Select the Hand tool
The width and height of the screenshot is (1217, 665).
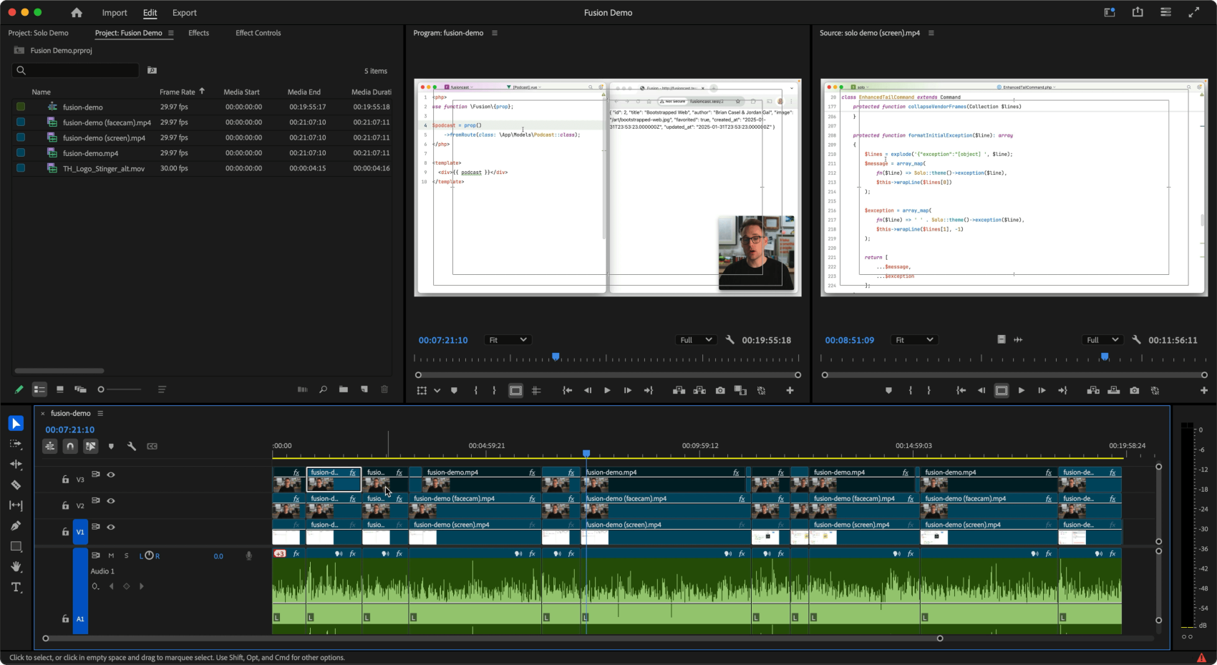pyautogui.click(x=16, y=567)
